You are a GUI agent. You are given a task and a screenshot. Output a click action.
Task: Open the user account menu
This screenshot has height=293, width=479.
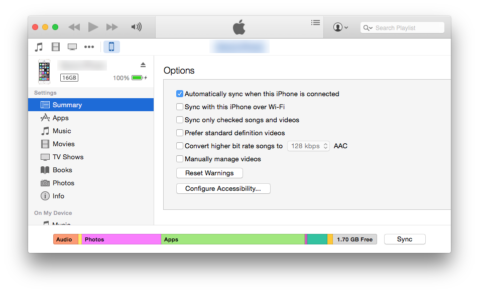point(340,28)
